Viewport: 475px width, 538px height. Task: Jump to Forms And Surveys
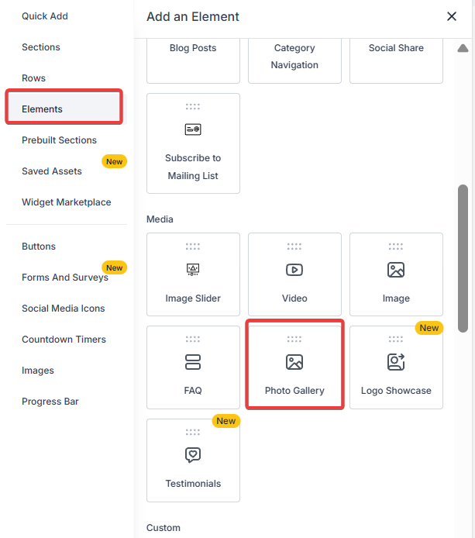tap(65, 278)
